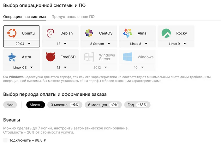
Task: Click the -12% discount badge
Action: coord(142,105)
